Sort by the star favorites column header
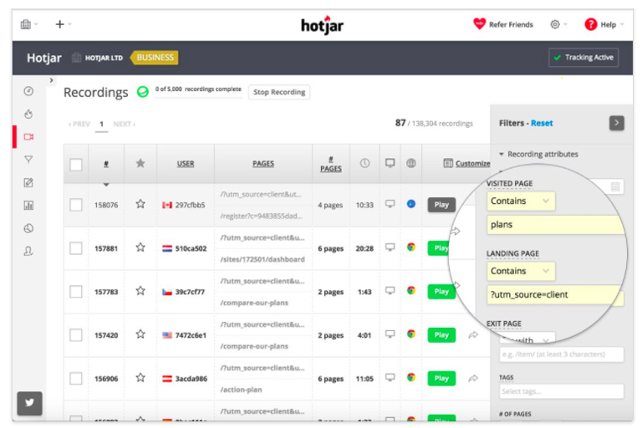 140,163
